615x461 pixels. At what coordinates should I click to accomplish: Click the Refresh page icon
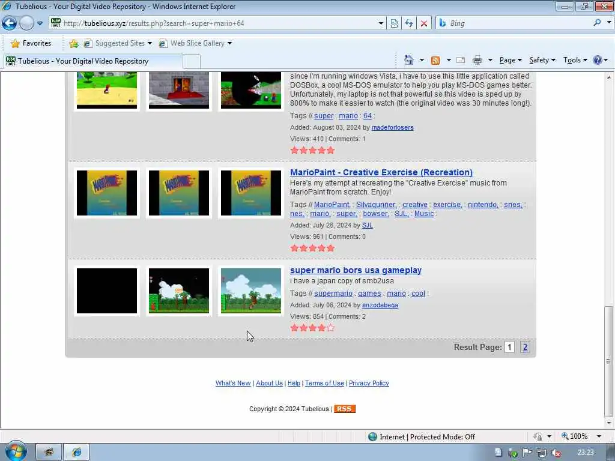[408, 23]
